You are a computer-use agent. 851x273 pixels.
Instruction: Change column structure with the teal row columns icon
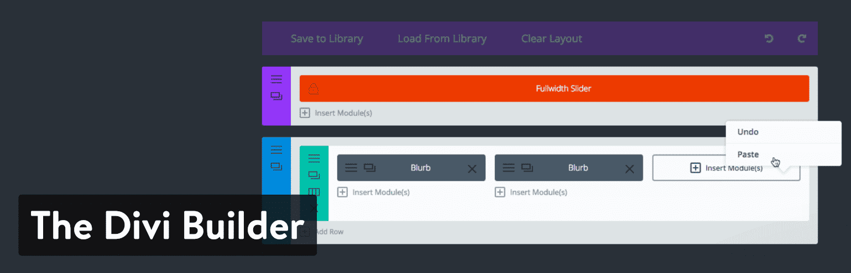click(314, 192)
